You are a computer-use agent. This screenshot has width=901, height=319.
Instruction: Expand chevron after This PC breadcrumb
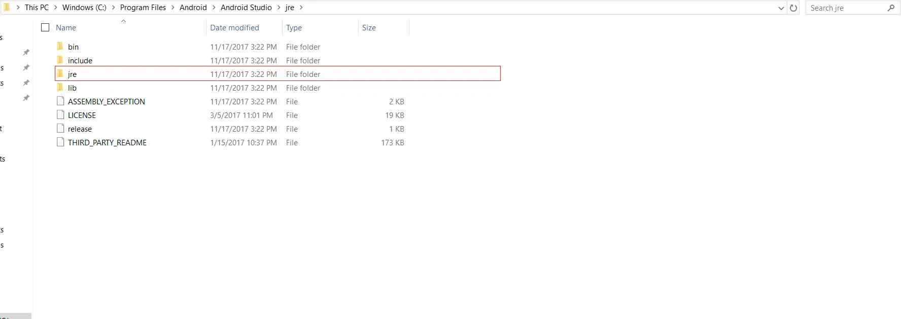(56, 8)
